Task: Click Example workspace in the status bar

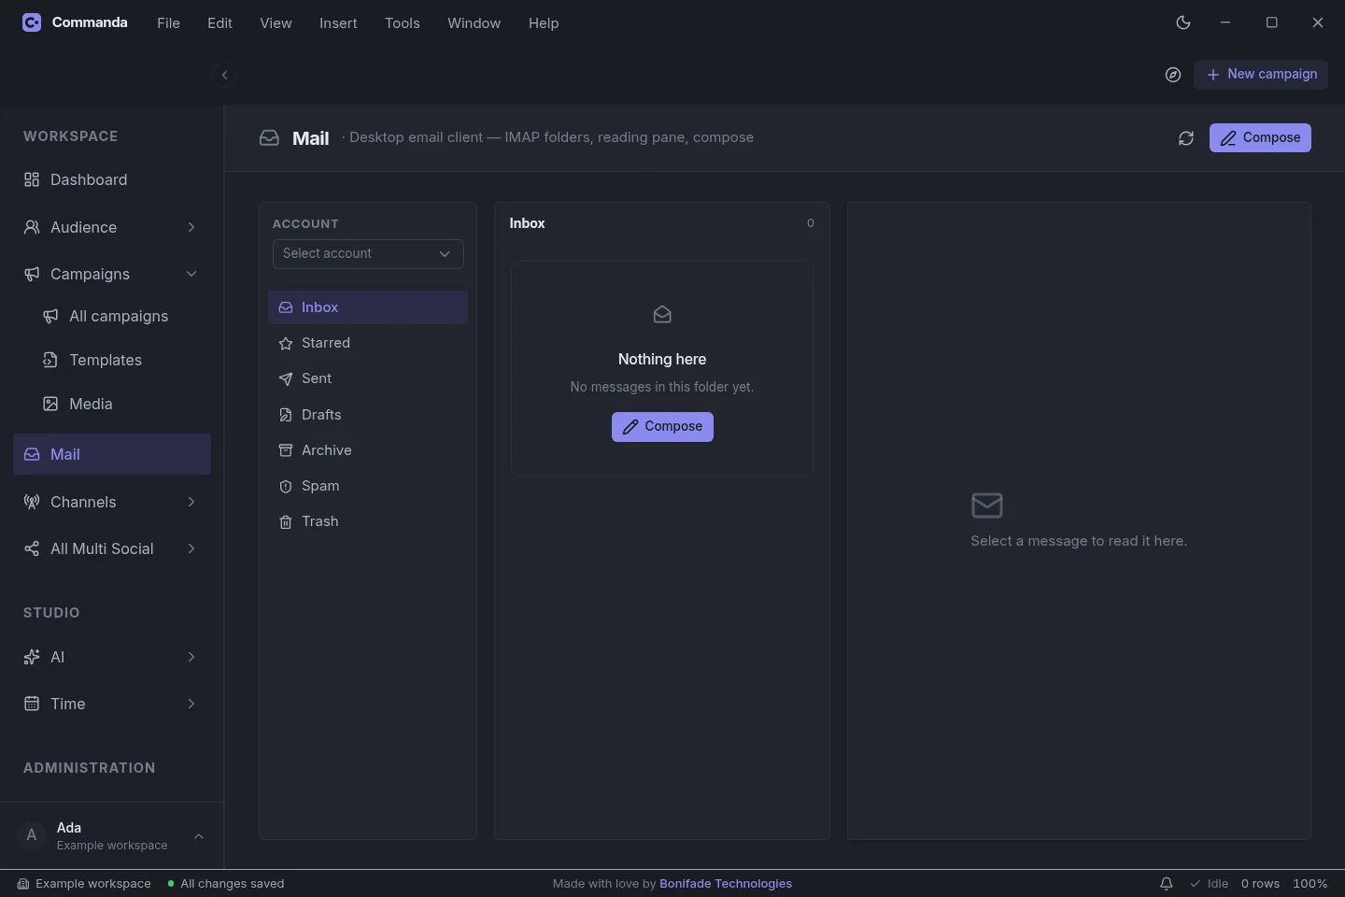Action: [84, 884]
